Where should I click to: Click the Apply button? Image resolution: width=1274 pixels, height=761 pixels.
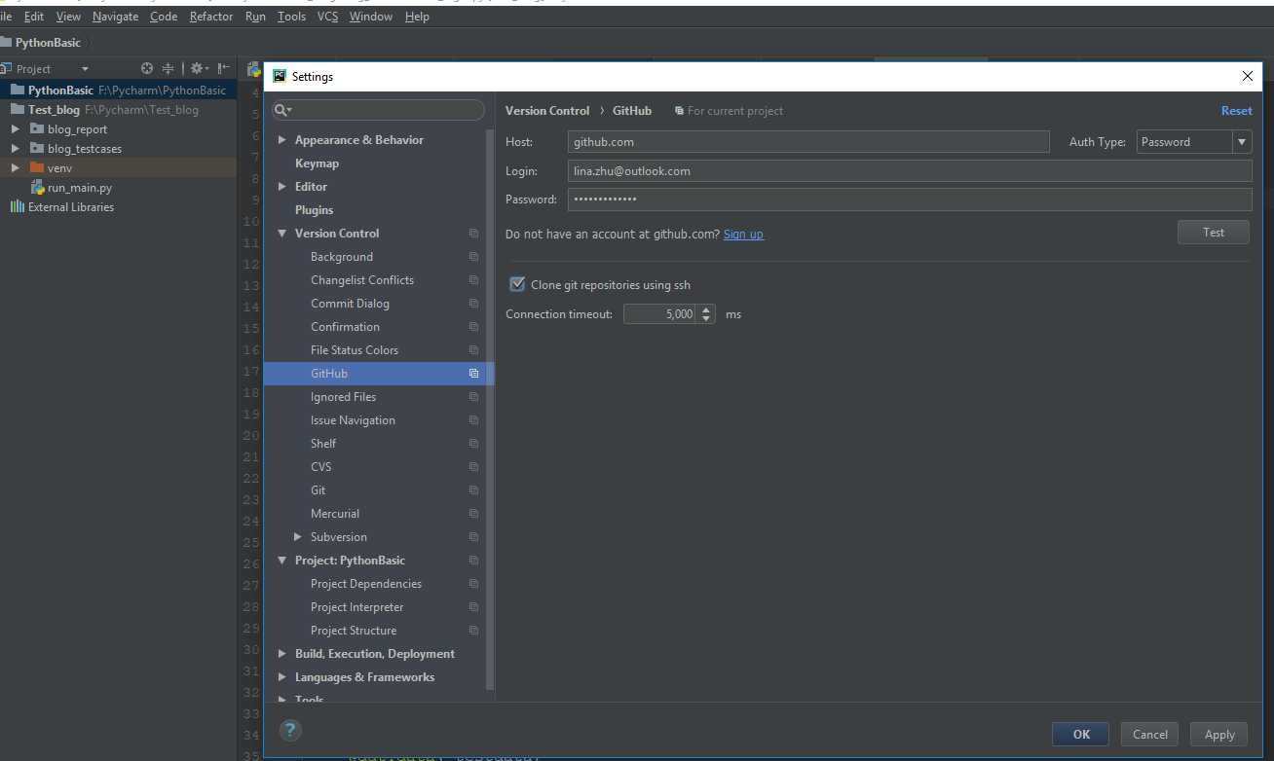click(1219, 735)
